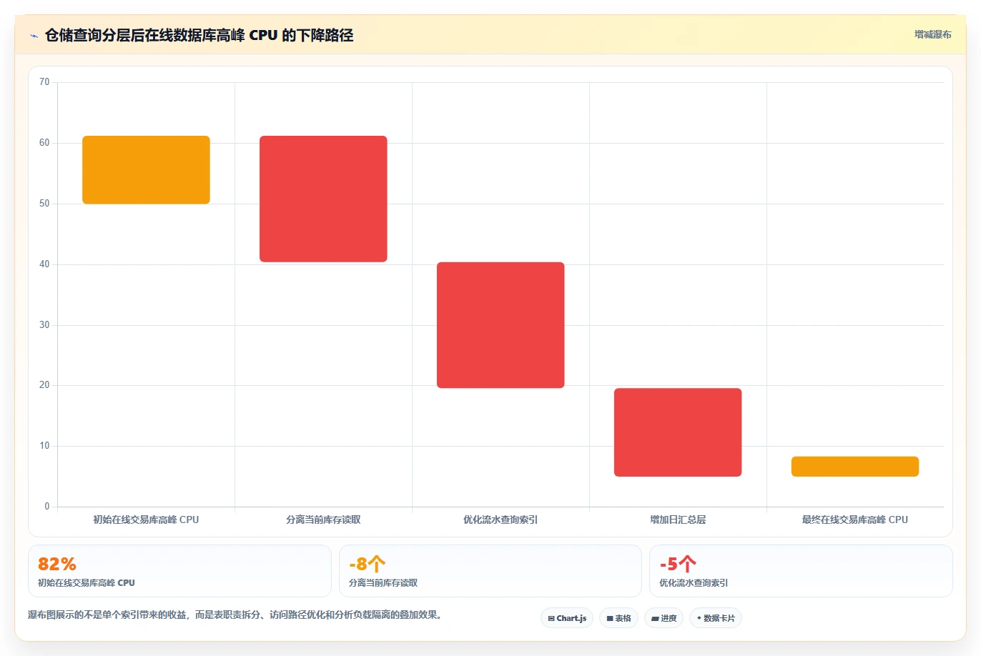The image size is (981, 656).
Task: Open the 82% data card
Action: [179, 571]
